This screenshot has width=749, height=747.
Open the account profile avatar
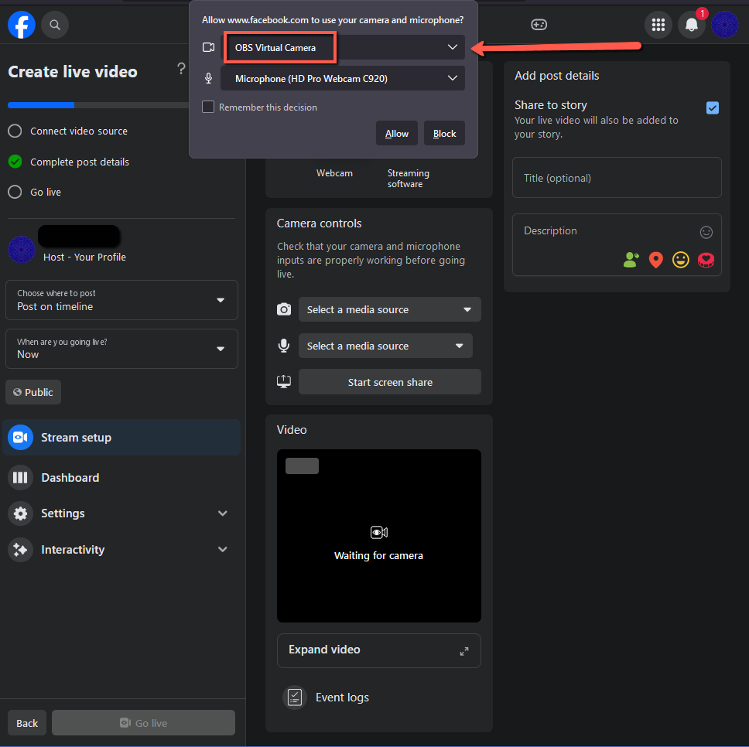click(725, 25)
